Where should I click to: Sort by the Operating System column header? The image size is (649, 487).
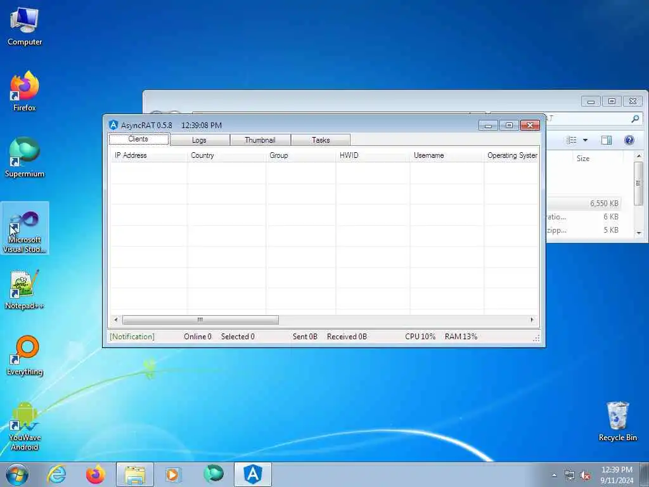(x=511, y=155)
